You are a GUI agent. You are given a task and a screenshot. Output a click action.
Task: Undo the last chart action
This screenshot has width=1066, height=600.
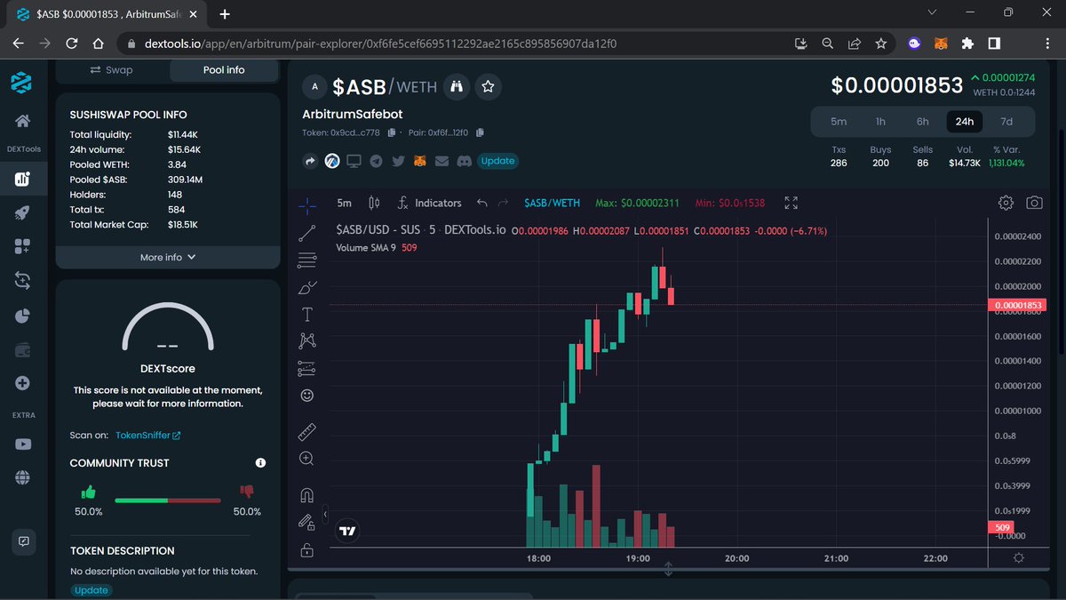[482, 203]
